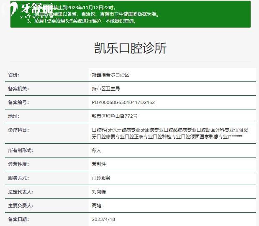Click the notice line mentioning 卫生健康委数据为准
Viewport: 259px width, 226px height.
tap(93, 14)
